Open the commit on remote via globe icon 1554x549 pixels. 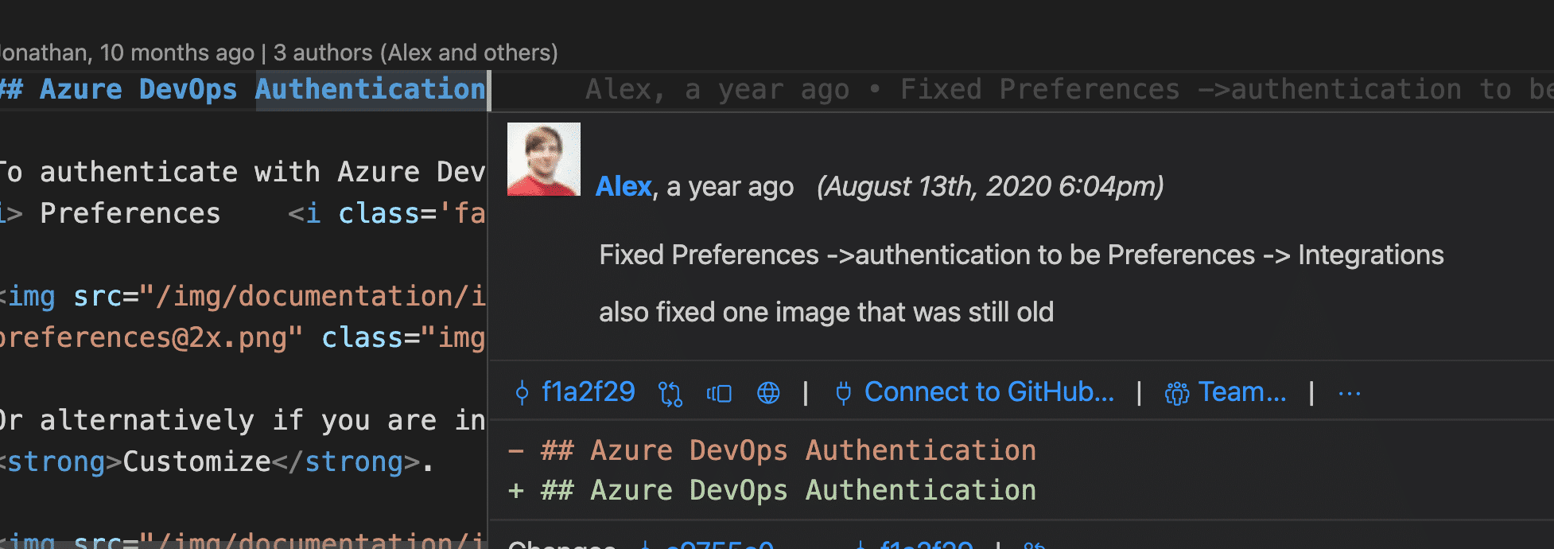[x=768, y=391]
